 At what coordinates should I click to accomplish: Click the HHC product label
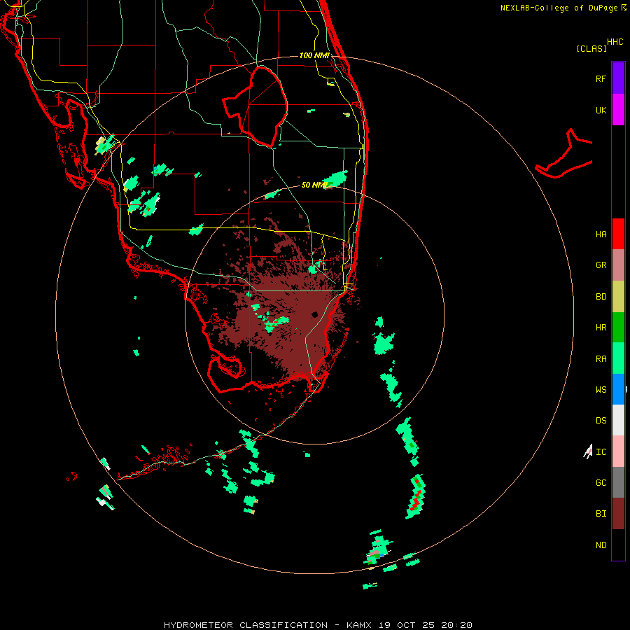click(x=615, y=42)
